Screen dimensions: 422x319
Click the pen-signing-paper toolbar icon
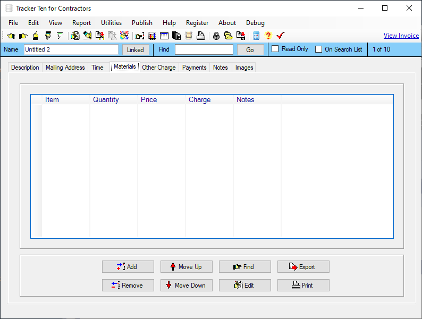click(87, 36)
